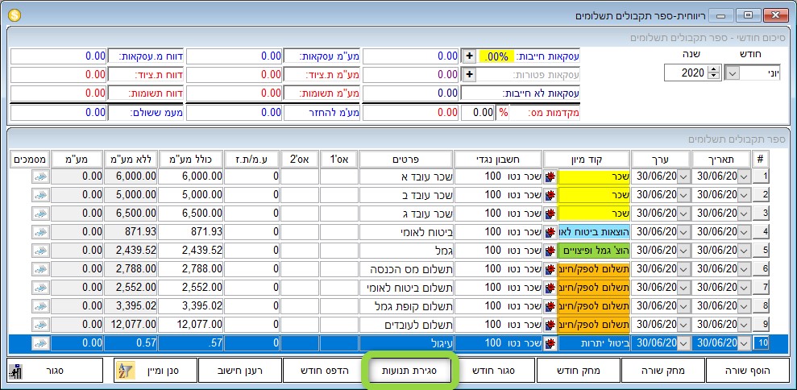Open the תאריך date dropdown in row 10
The height and width of the screenshot is (390, 797).
pos(744,343)
